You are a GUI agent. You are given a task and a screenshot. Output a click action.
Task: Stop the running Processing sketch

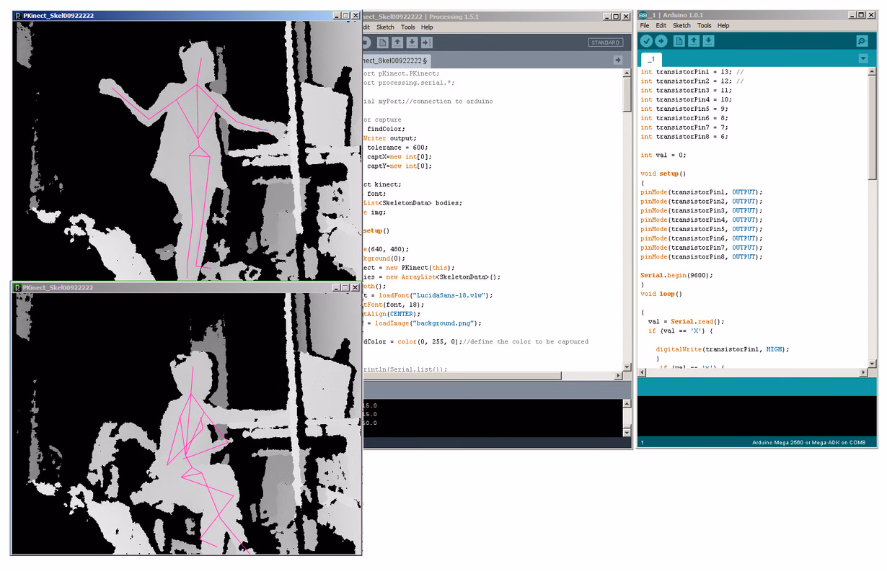pyautogui.click(x=366, y=42)
